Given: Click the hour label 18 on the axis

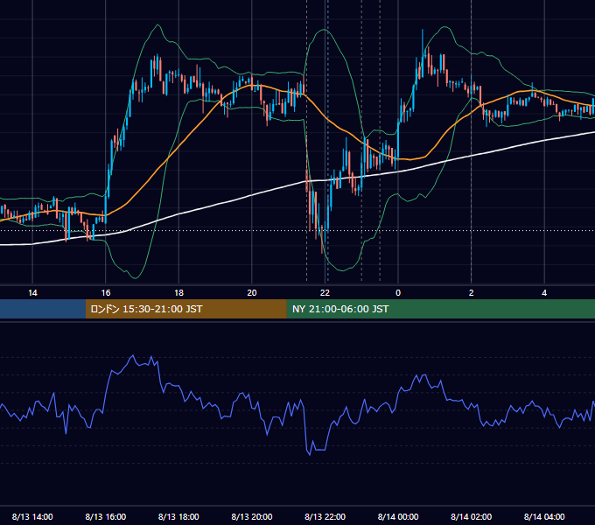Looking at the screenshot, I should 178,292.
